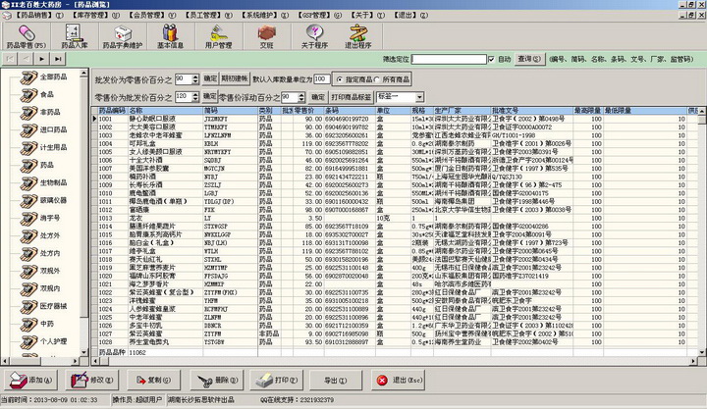Screen dimensions: 707x409
Task: Adjust 零售价浮动百分之 spinner arrows
Action: pyautogui.click(x=301, y=97)
